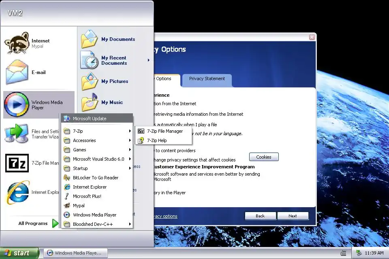The image size is (389, 259).
Task: Close the Windows Media Player setup dialog
Action: (x=312, y=37)
